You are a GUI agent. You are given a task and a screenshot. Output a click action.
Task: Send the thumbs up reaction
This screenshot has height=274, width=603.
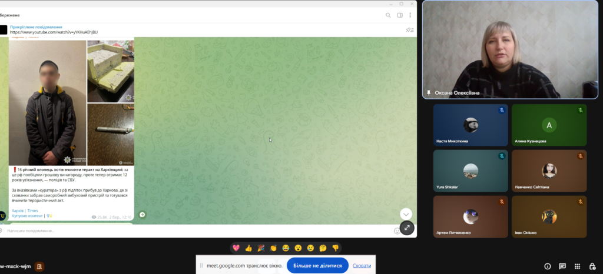click(249, 248)
